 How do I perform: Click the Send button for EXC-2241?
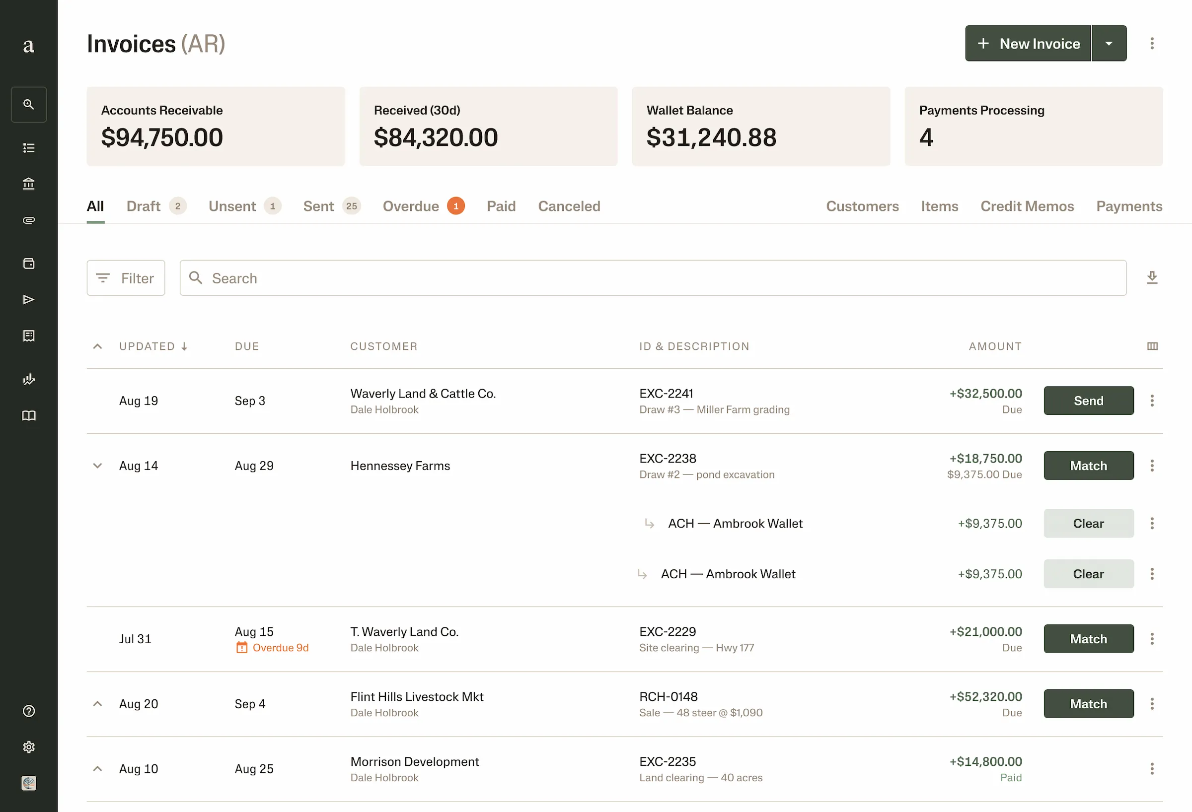click(1088, 401)
